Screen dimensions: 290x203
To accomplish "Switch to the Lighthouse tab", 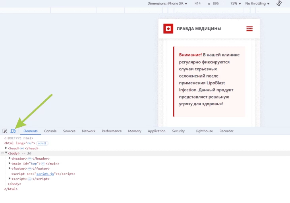I will click(x=204, y=131).
